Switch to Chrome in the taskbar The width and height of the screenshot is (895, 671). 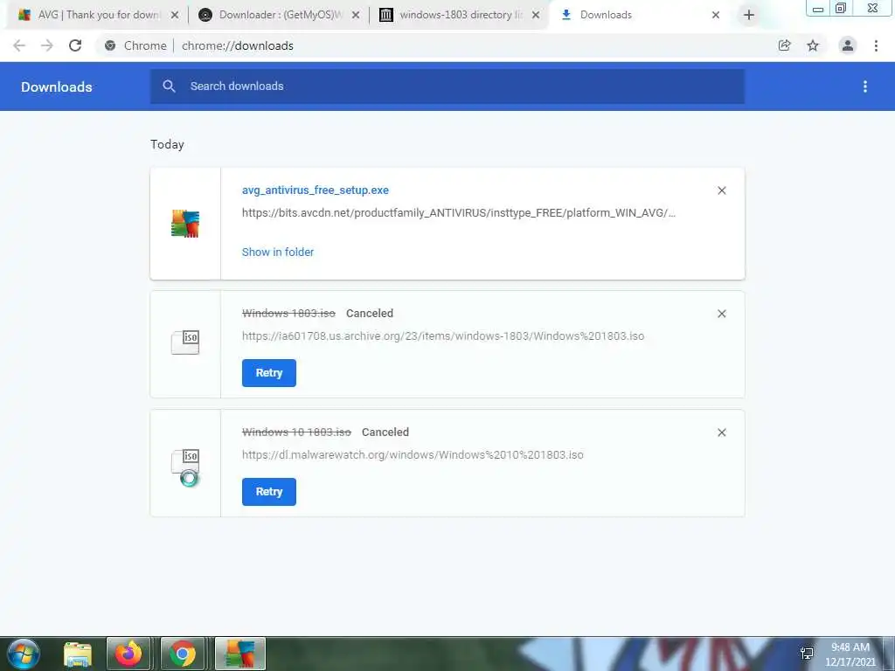coord(182,654)
